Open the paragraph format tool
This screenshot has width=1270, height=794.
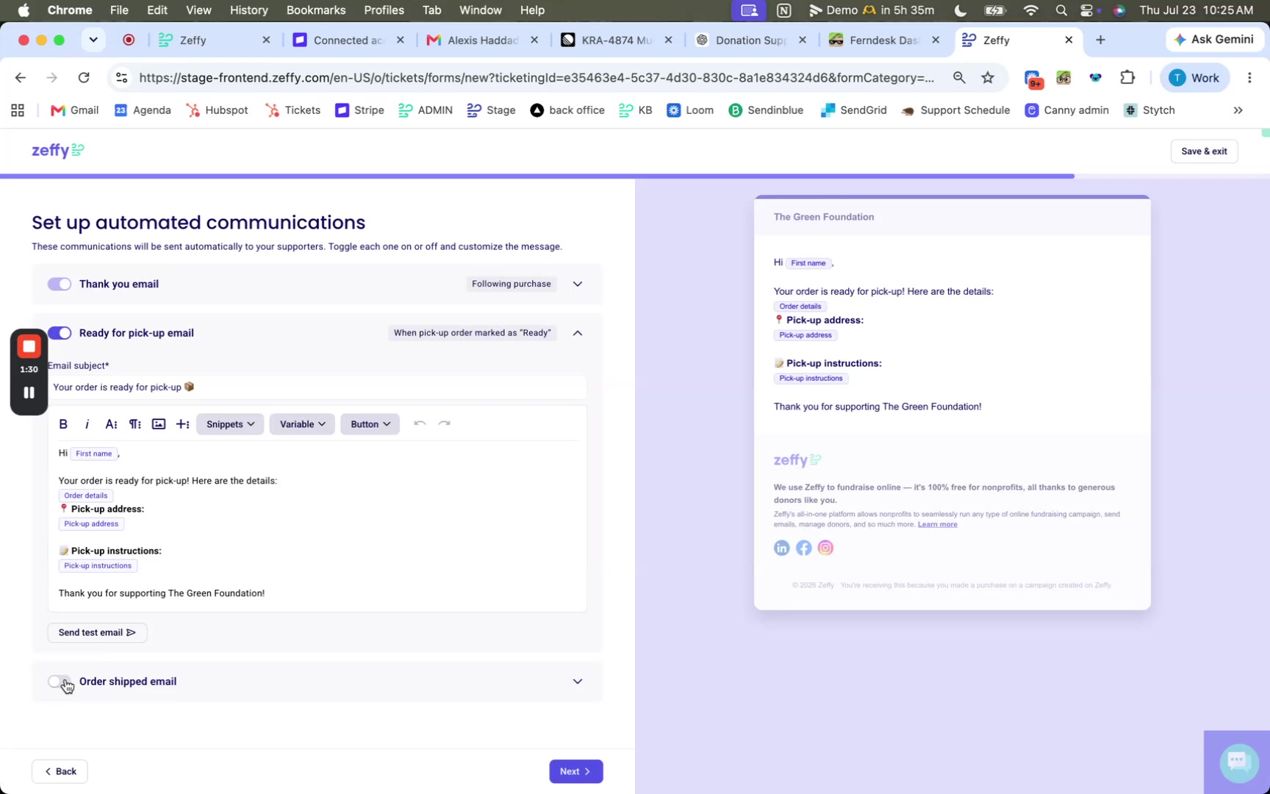tap(135, 424)
